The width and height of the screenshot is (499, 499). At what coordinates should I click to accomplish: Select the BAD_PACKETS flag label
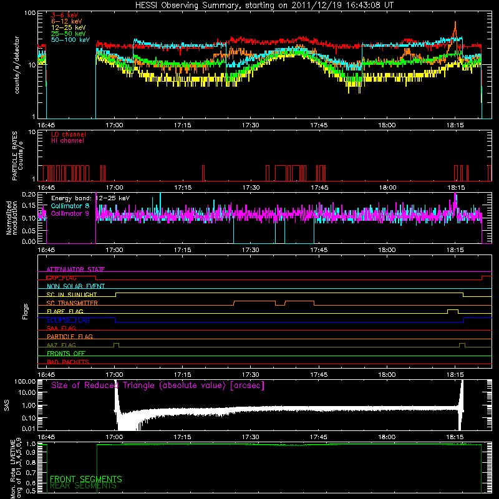[x=68, y=362]
